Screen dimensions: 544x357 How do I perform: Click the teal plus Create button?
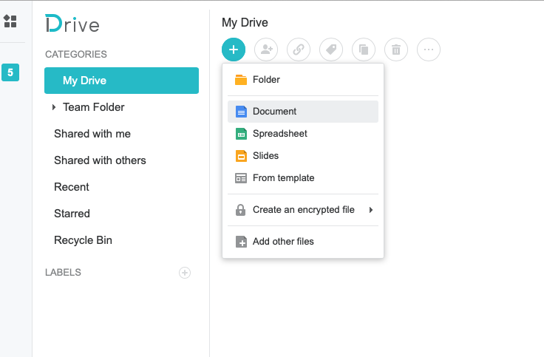click(x=234, y=50)
